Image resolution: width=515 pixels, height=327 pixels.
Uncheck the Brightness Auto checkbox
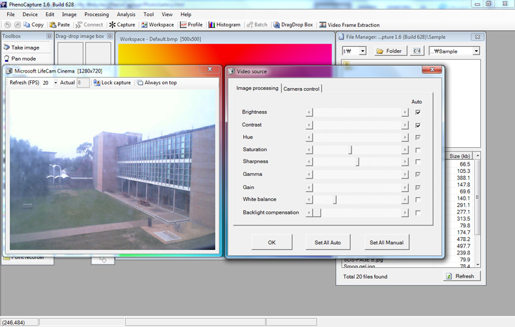(x=418, y=112)
